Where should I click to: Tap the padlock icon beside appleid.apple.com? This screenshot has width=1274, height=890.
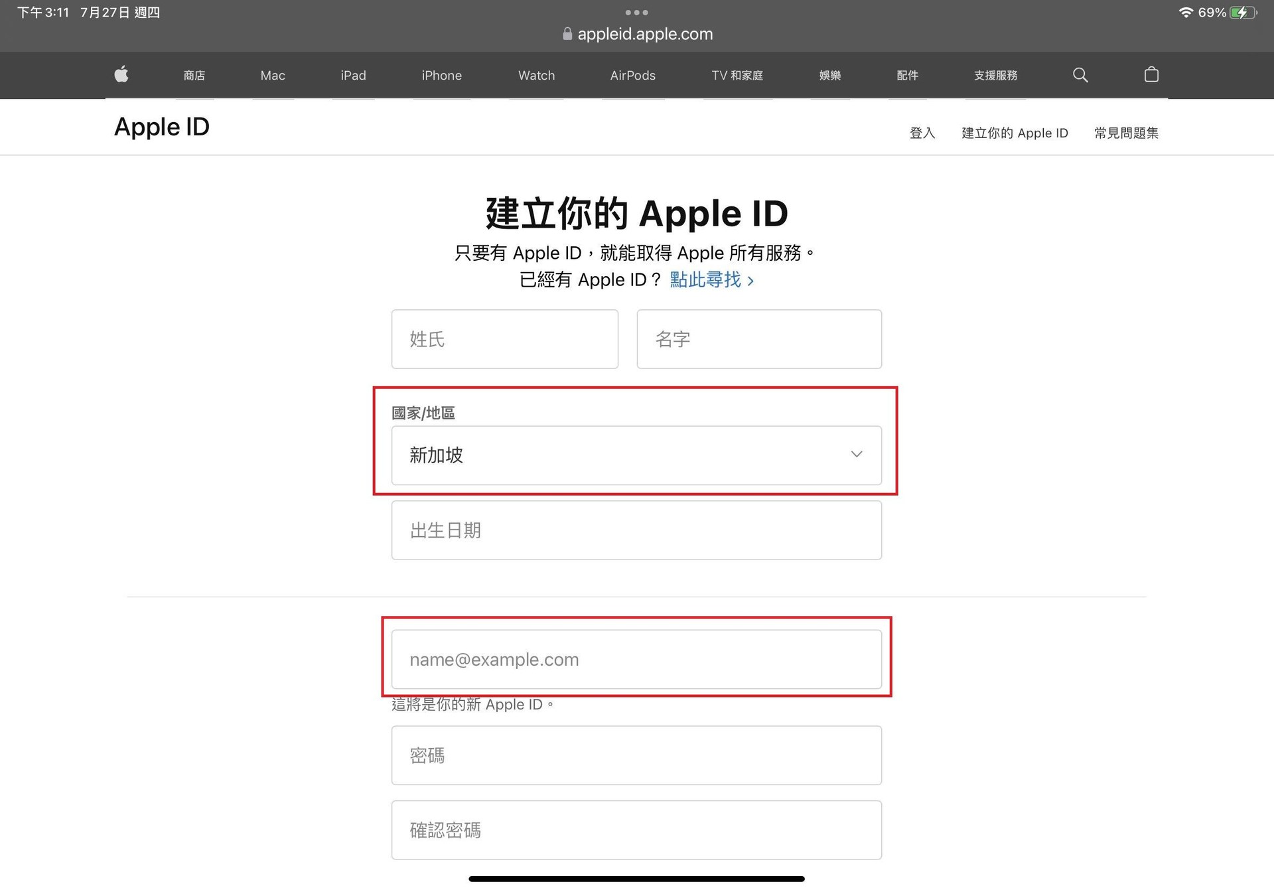pyautogui.click(x=567, y=34)
